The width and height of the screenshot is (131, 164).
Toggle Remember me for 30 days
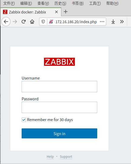pos(24,120)
